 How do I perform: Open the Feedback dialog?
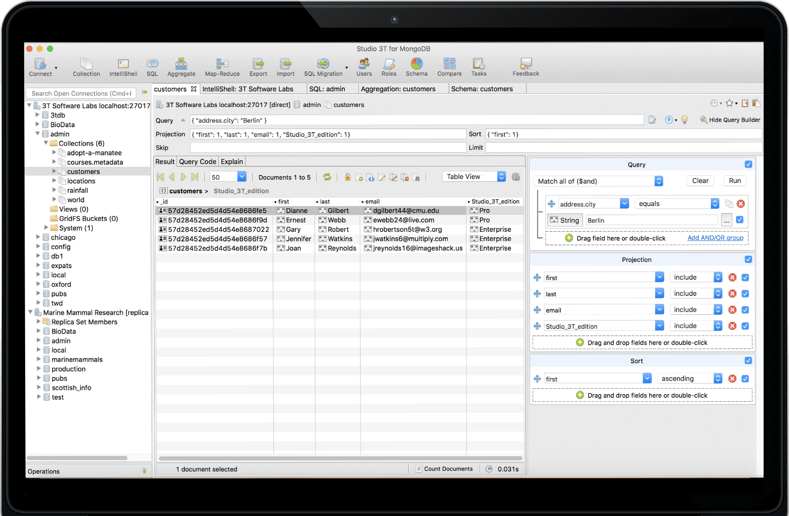[x=526, y=67]
